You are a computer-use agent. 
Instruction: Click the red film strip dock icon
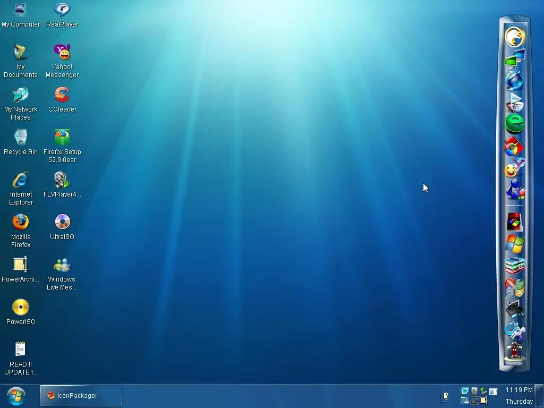[514, 146]
